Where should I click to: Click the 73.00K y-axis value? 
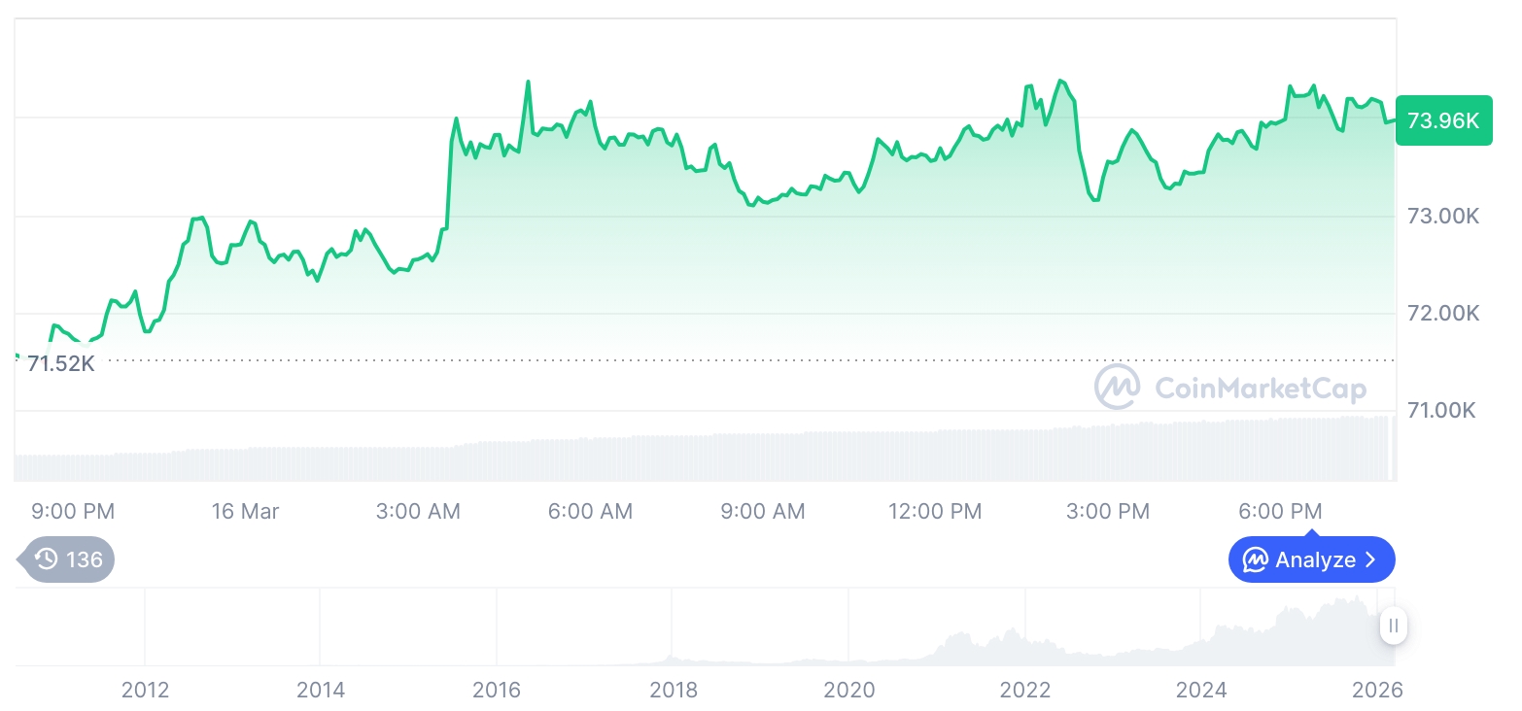pos(1443,217)
